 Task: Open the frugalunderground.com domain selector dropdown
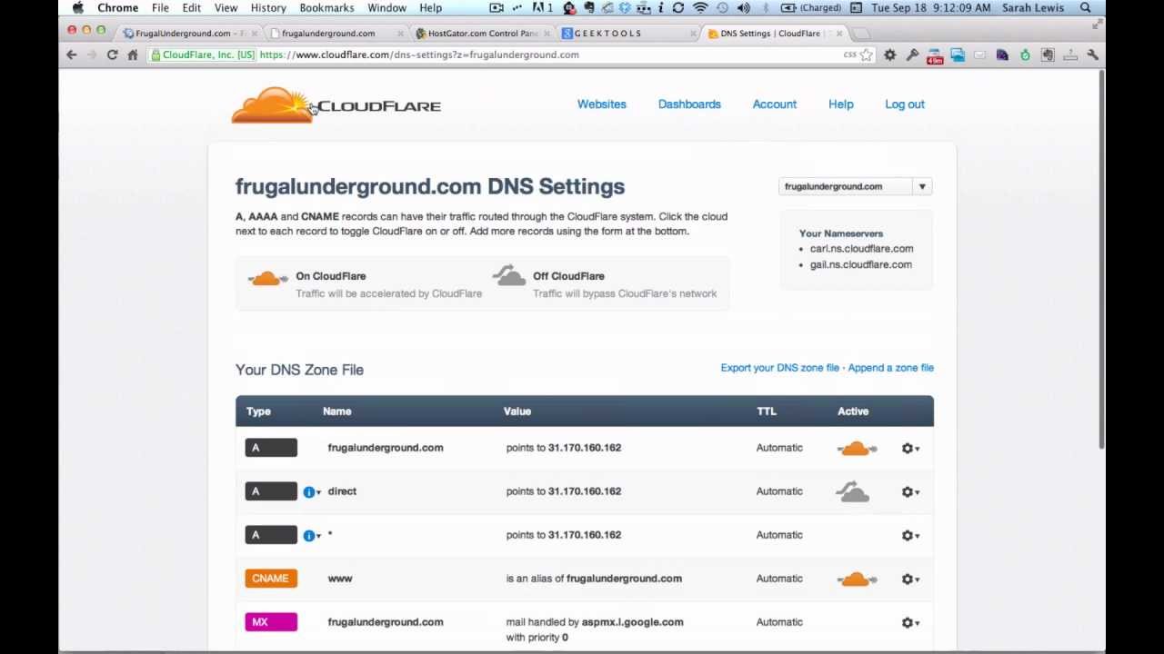[x=855, y=186]
